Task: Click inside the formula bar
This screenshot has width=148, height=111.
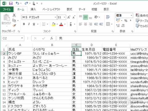Action: [x=102, y=38]
